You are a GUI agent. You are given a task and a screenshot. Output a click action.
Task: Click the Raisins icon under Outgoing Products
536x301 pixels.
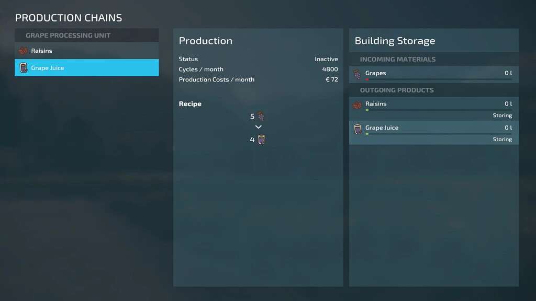[357, 105]
